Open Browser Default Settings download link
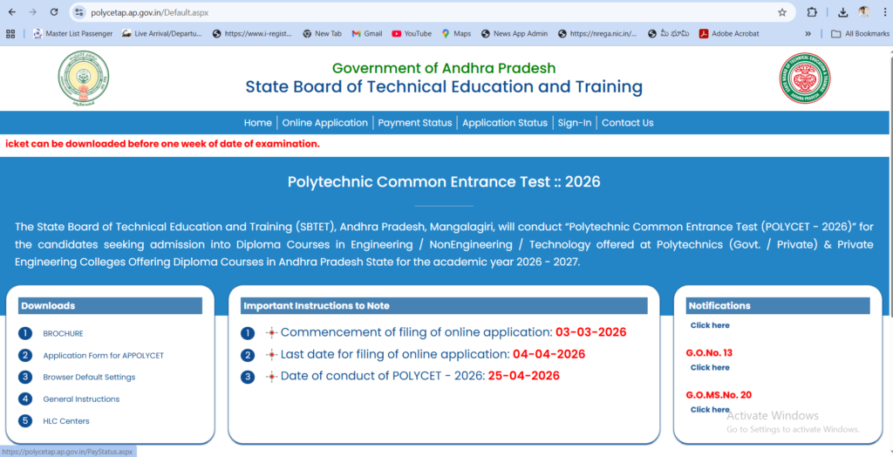Viewport: 893px width, 457px height. point(89,378)
